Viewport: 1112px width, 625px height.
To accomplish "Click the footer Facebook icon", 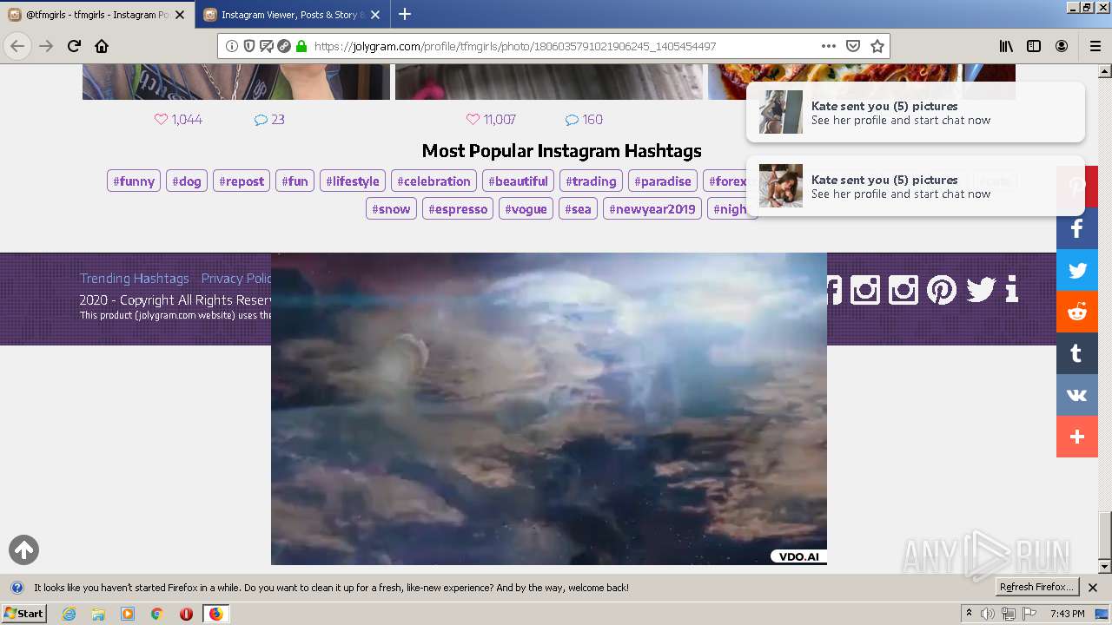I will click(x=834, y=289).
